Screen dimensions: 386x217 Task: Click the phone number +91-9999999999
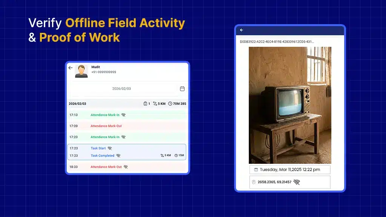coord(104,72)
